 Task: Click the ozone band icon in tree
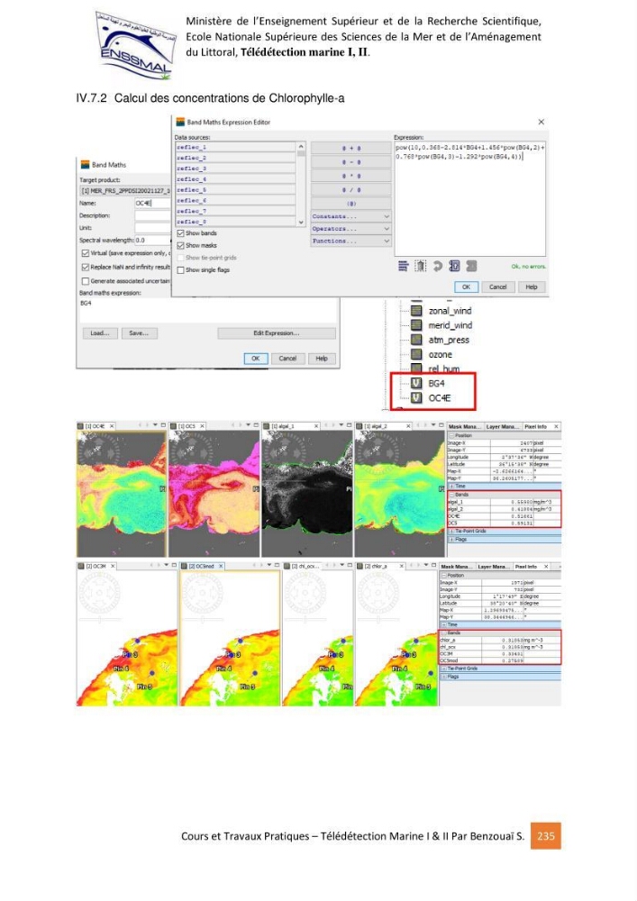click(x=417, y=354)
